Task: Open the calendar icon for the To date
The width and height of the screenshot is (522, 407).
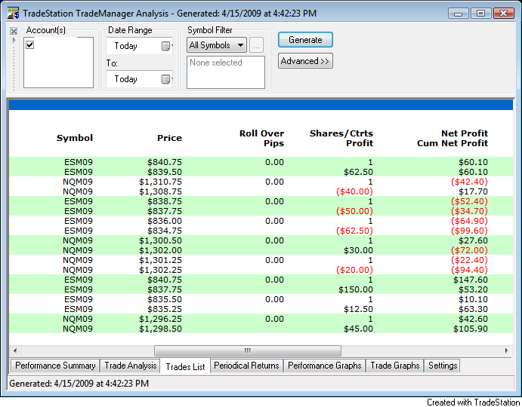Action: [x=165, y=79]
